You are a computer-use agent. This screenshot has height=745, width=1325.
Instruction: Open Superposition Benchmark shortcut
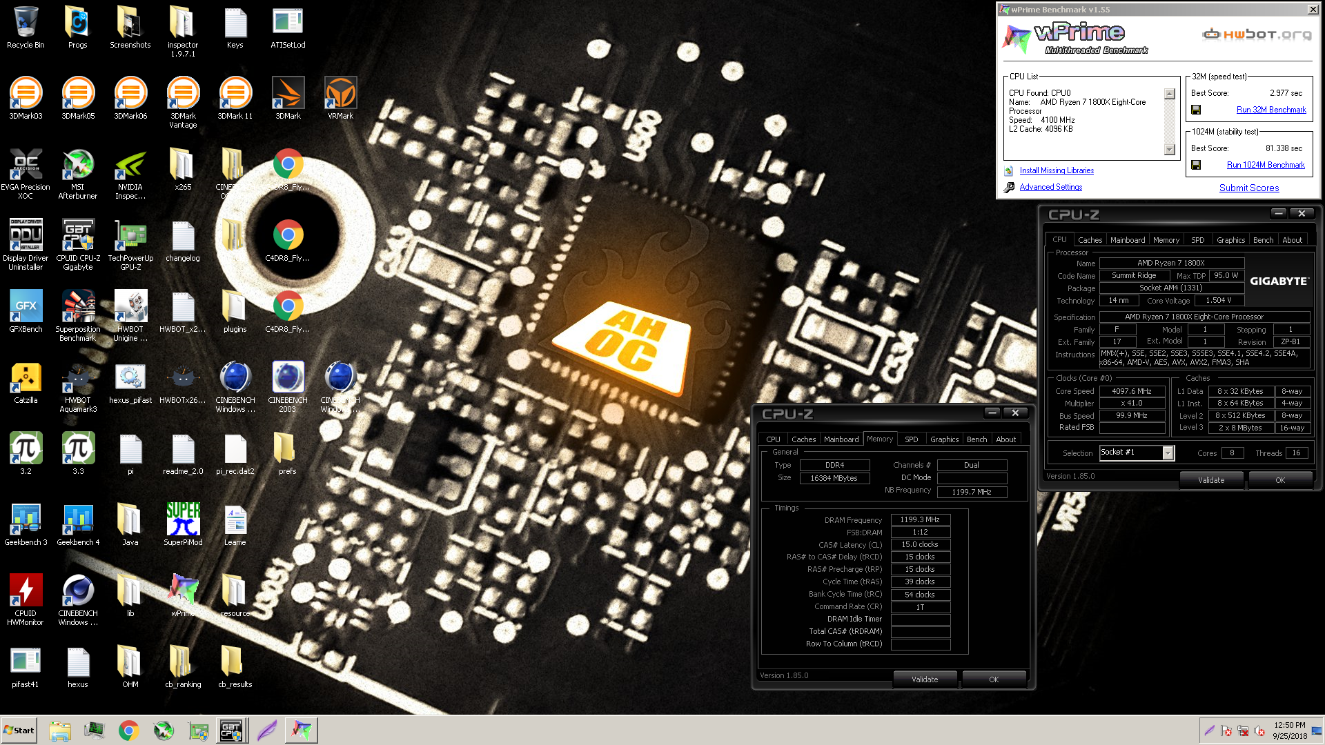click(78, 316)
